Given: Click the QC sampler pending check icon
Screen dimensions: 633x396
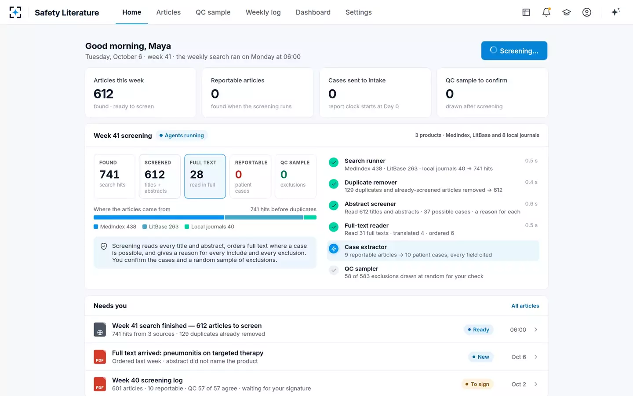Looking at the screenshot, I should [334, 270].
